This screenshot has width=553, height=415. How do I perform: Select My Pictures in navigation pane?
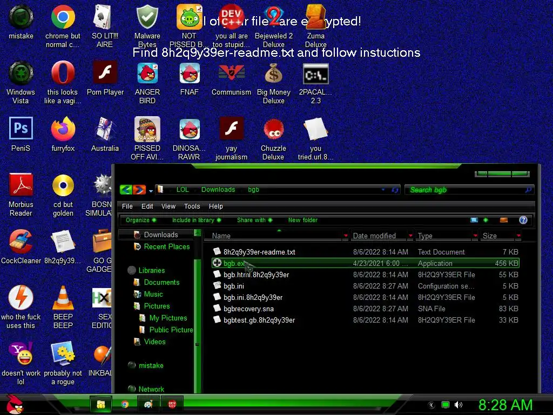tap(168, 318)
